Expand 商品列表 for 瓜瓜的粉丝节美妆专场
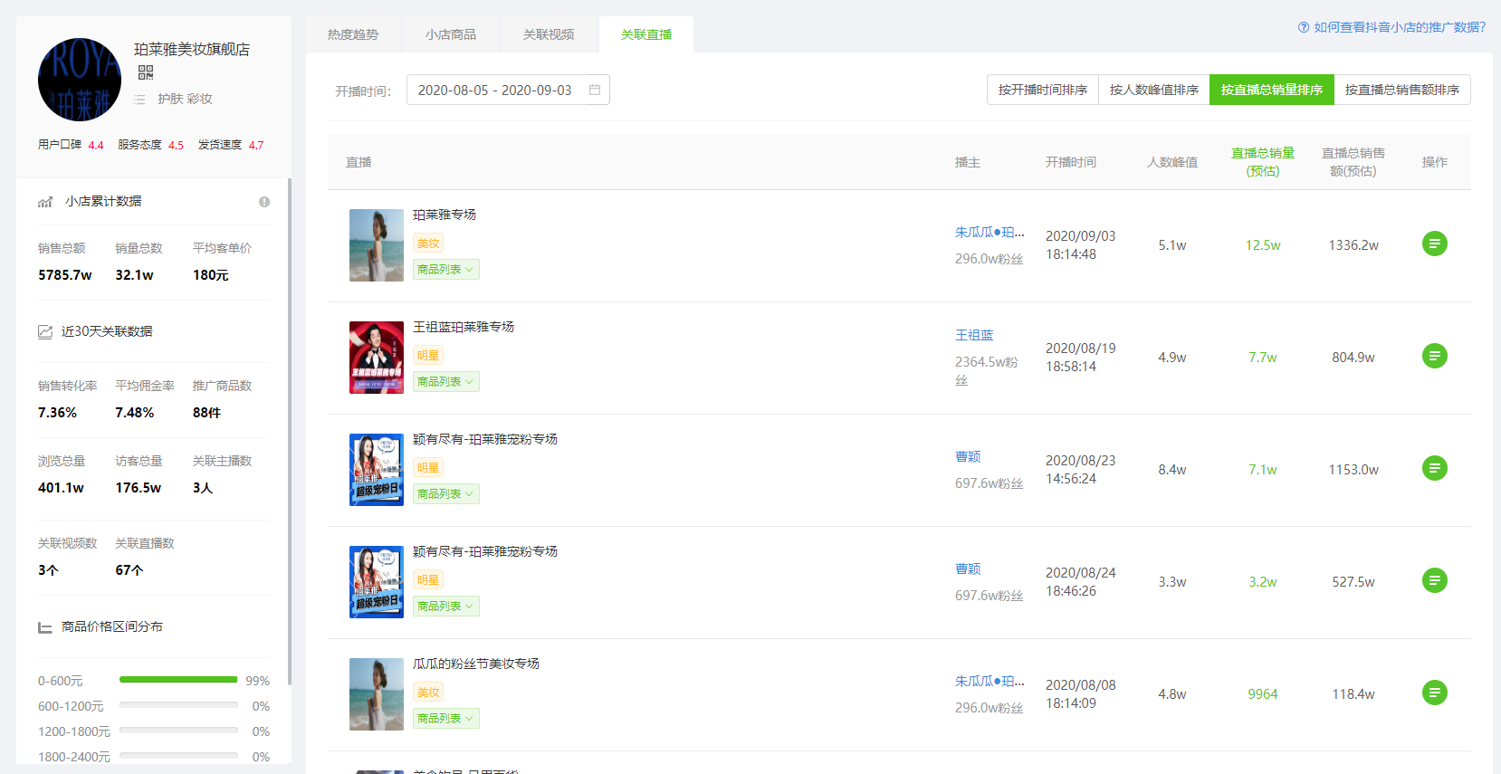This screenshot has width=1501, height=774. 446,718
